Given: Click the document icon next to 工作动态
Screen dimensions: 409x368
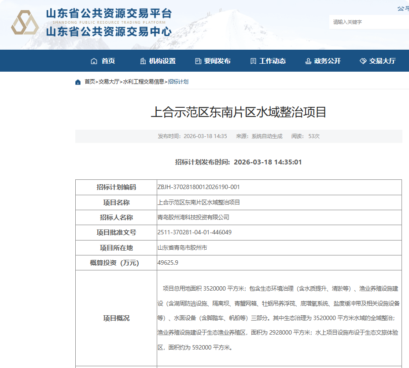Looking at the screenshot, I should 253,61.
